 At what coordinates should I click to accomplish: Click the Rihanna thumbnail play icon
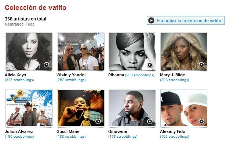click(x=150, y=65)
